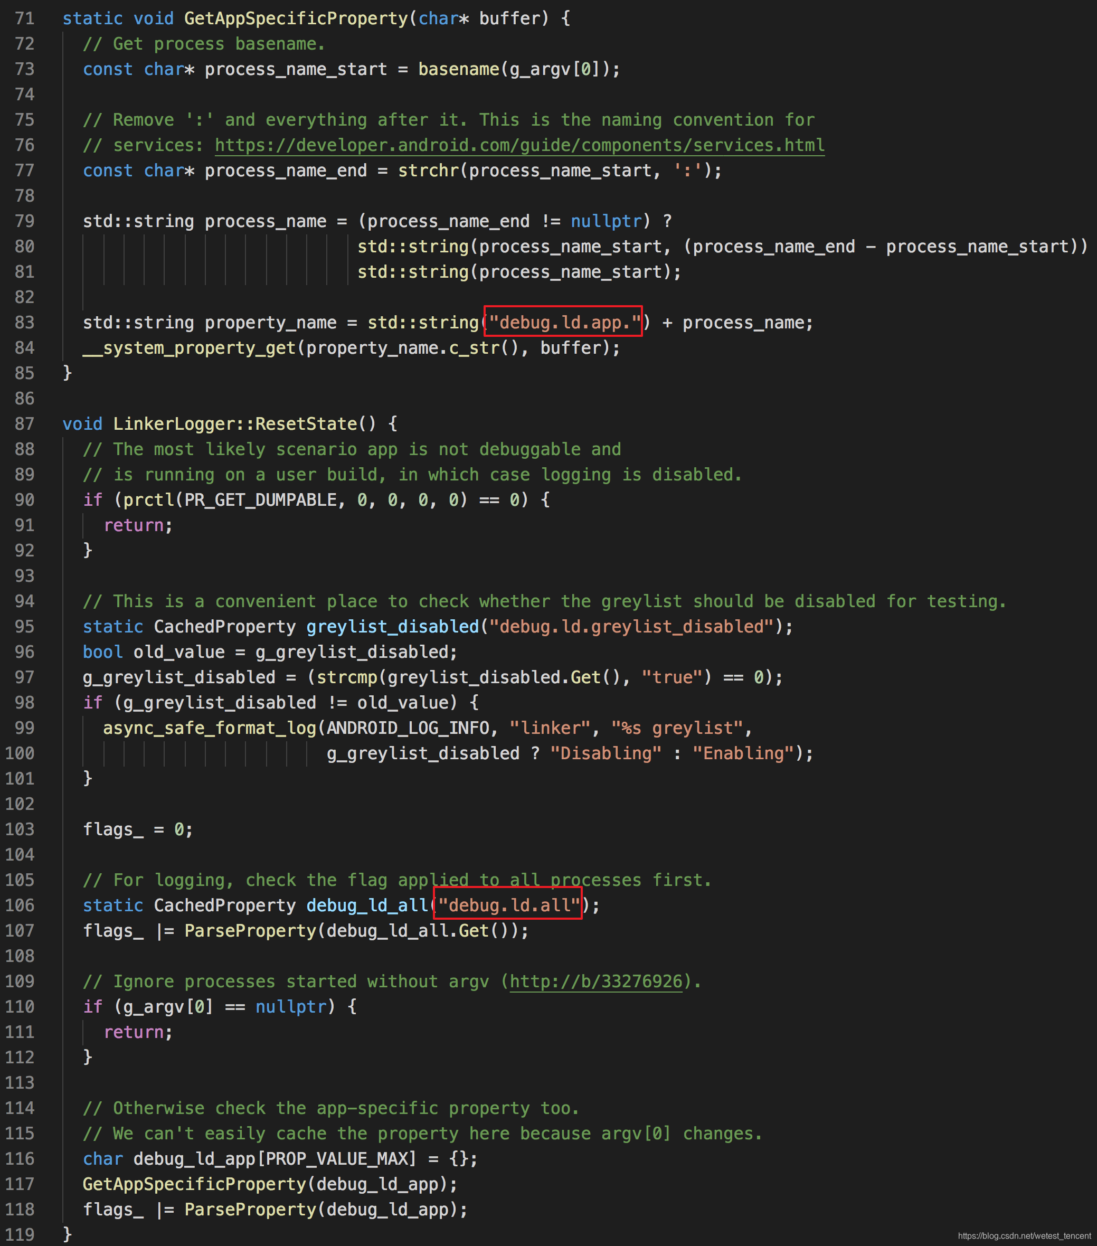The height and width of the screenshot is (1246, 1097).
Task: Click the "Disabling" string literal
Action: point(605,753)
